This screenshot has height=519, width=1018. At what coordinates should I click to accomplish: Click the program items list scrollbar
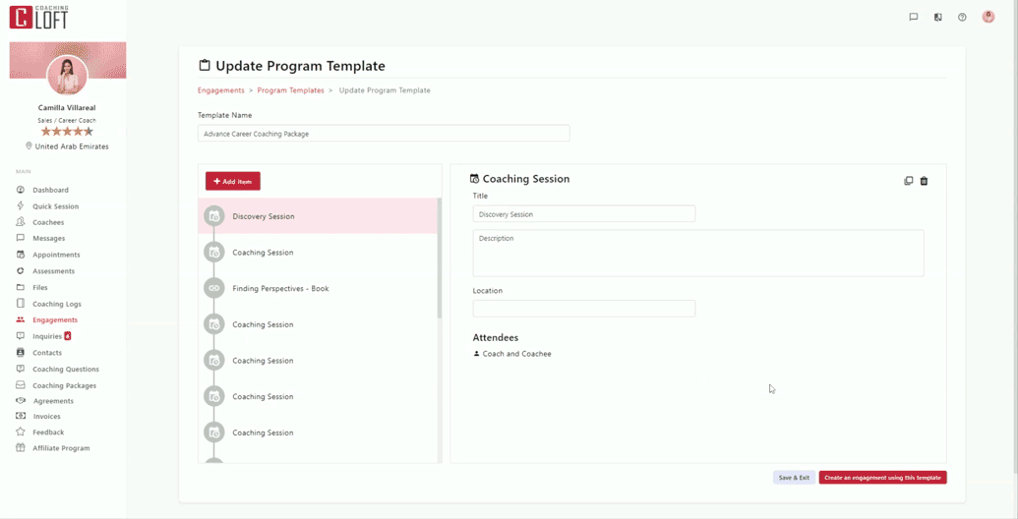click(440, 259)
